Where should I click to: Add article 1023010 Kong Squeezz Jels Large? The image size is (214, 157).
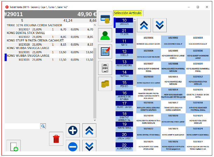coord(149,81)
